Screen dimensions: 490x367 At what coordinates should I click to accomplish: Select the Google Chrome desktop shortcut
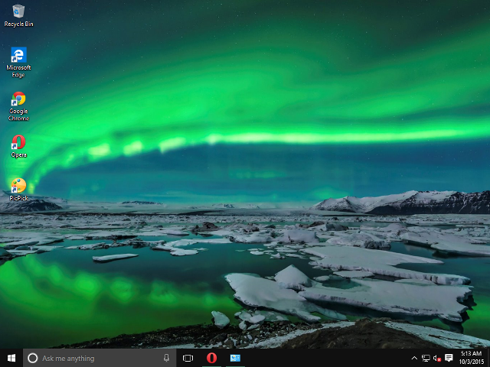(18, 106)
